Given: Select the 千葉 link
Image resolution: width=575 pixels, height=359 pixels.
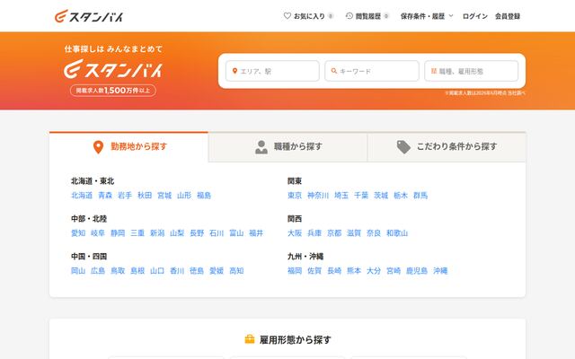Looking at the screenshot, I should pyautogui.click(x=361, y=196).
